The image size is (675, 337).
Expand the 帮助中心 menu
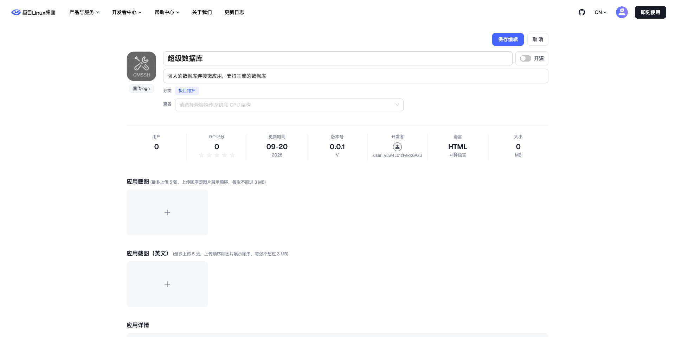tap(167, 12)
